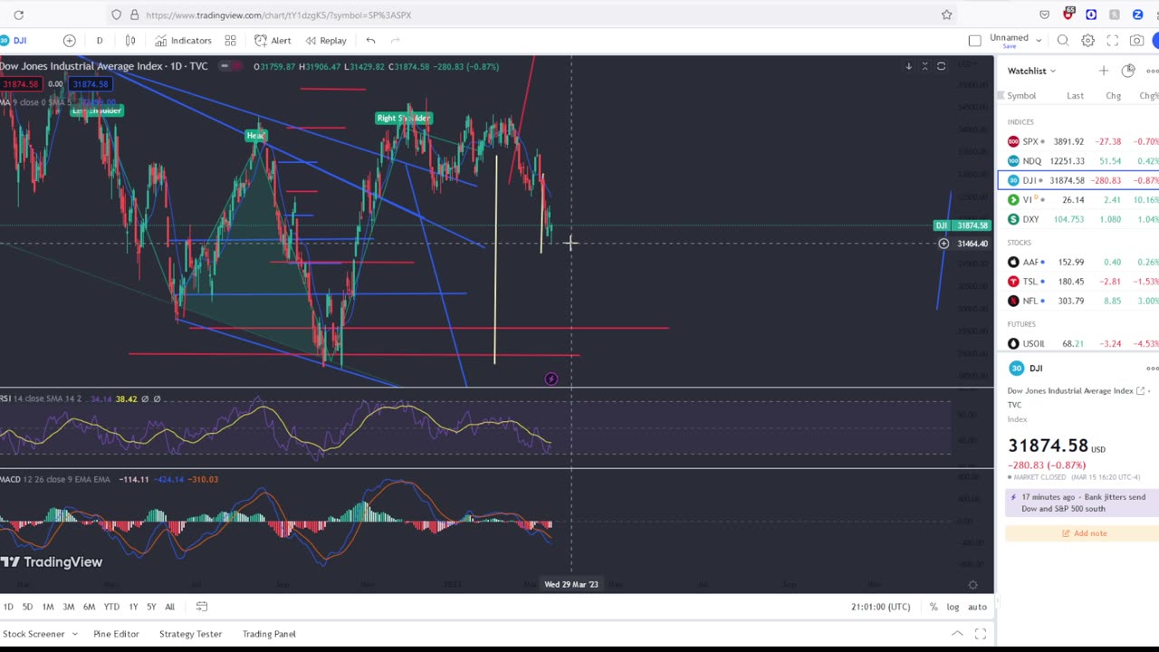Take a chart snapshot with camera icon

(x=1136, y=41)
